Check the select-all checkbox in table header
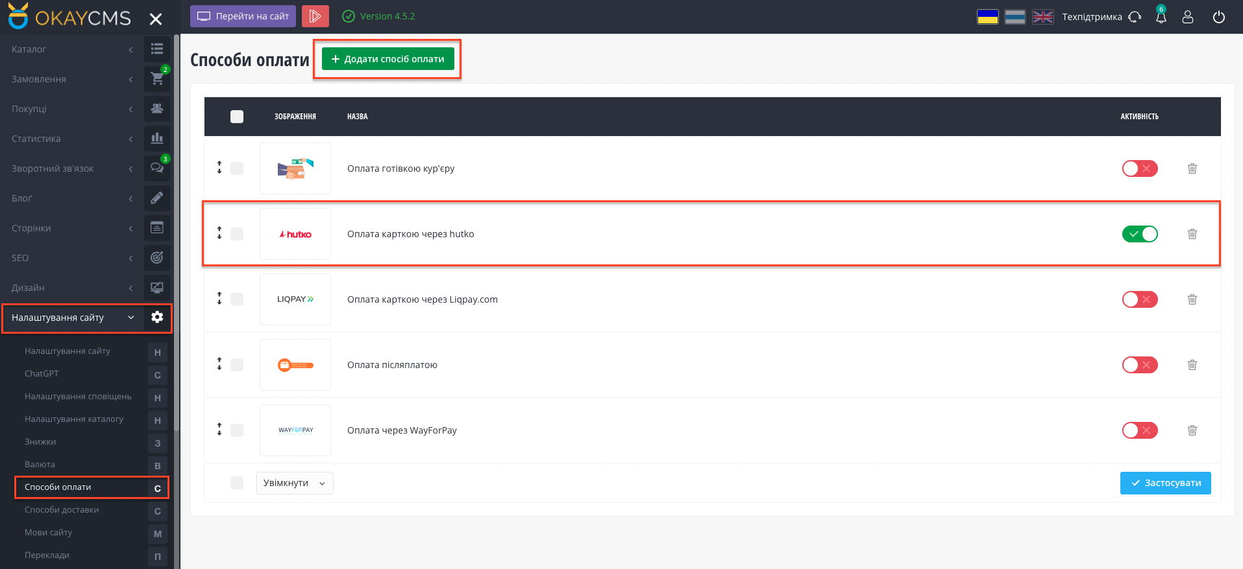Screen dimensions: 1243x569 tap(237, 117)
